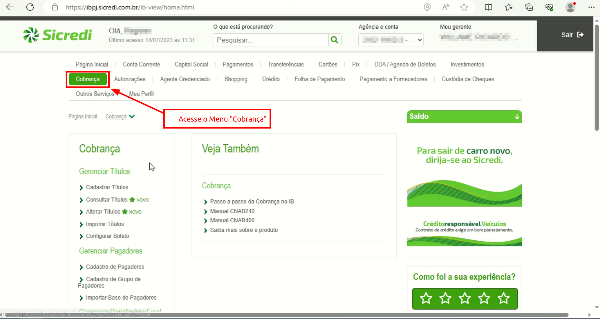This screenshot has height=319, width=600.
Task: Open Cadastro de Grupo de Pagadores link
Action: 109,282
